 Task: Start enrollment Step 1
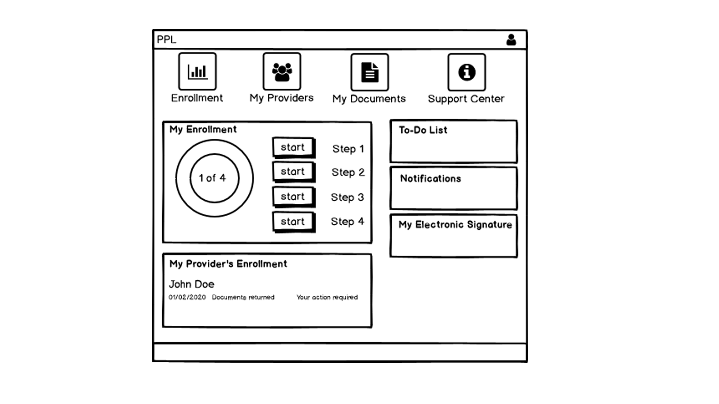pos(292,147)
